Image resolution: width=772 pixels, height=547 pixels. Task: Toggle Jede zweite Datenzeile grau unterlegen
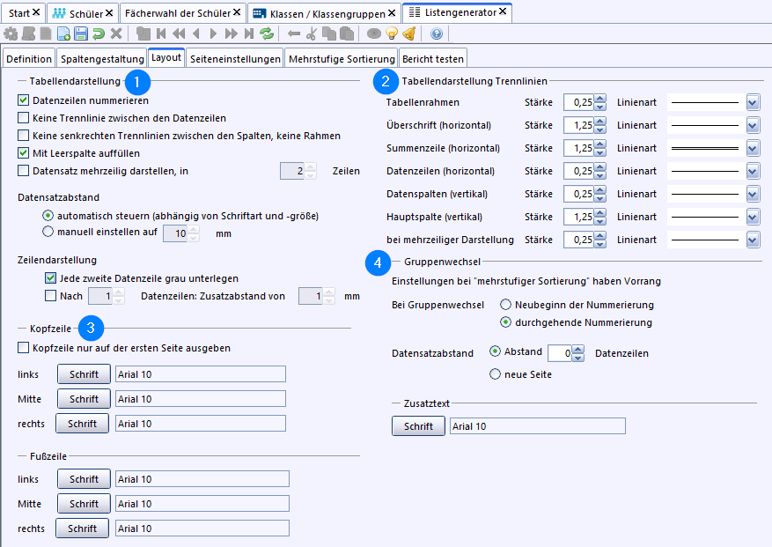[50, 278]
